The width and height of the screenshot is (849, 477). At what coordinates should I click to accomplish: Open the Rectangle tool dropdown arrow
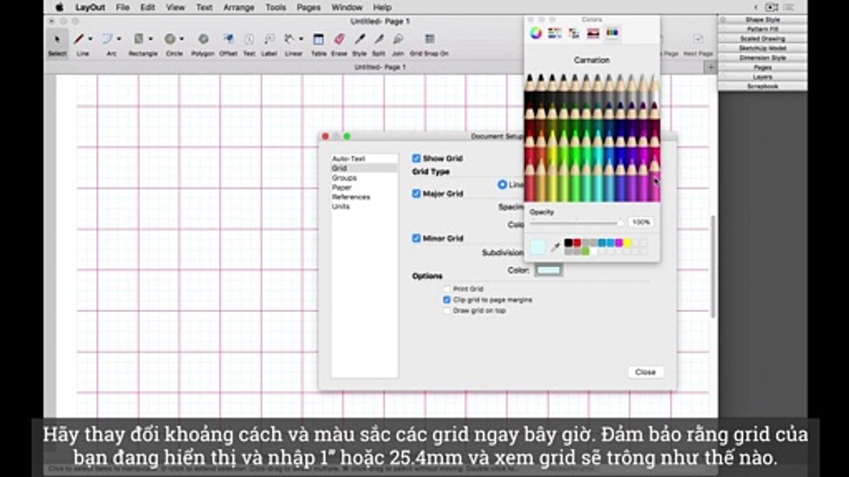coord(151,39)
